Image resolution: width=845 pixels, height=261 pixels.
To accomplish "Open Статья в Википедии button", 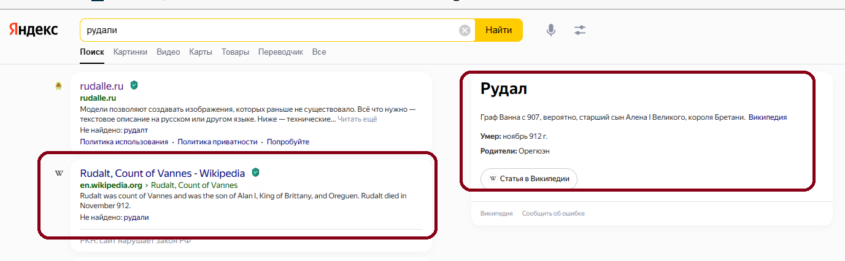I will (528, 179).
